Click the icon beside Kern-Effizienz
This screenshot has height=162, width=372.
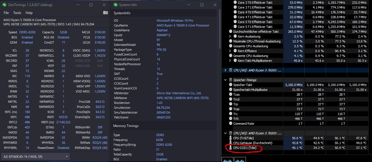click(235, 51)
